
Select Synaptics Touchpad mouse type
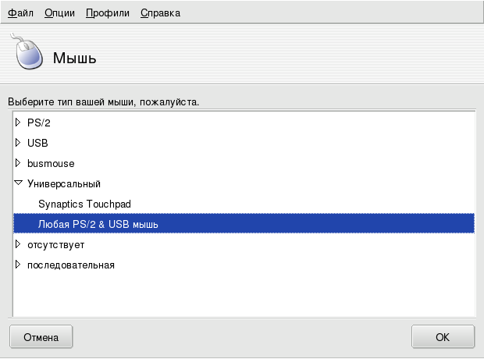click(84, 204)
